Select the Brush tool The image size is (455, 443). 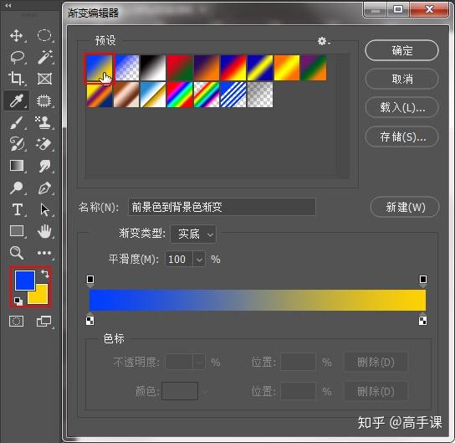pyautogui.click(x=17, y=122)
